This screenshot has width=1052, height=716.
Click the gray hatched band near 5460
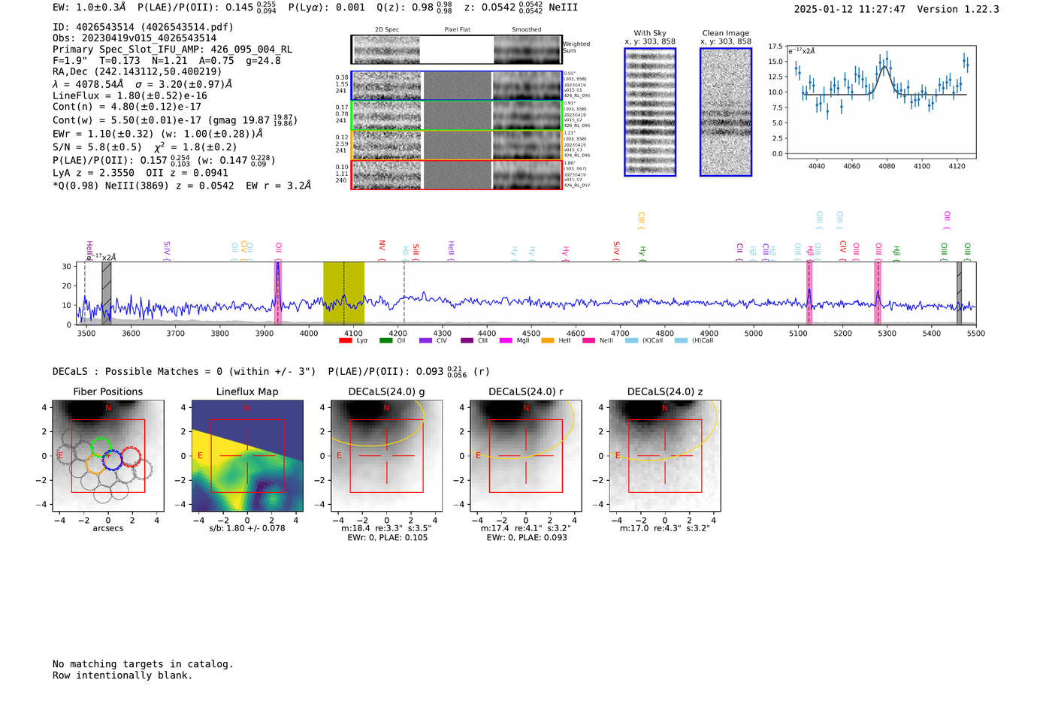(x=959, y=293)
